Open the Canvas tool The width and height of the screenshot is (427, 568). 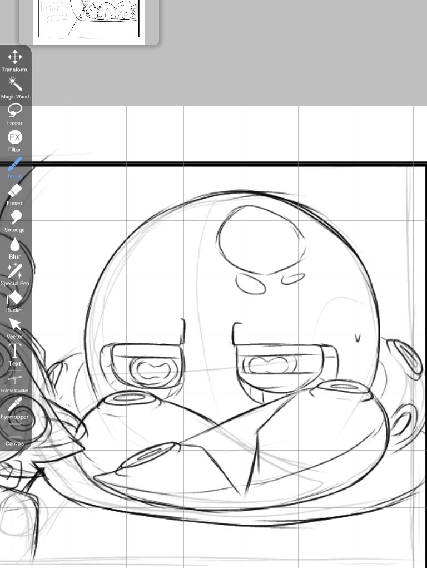(x=14, y=435)
